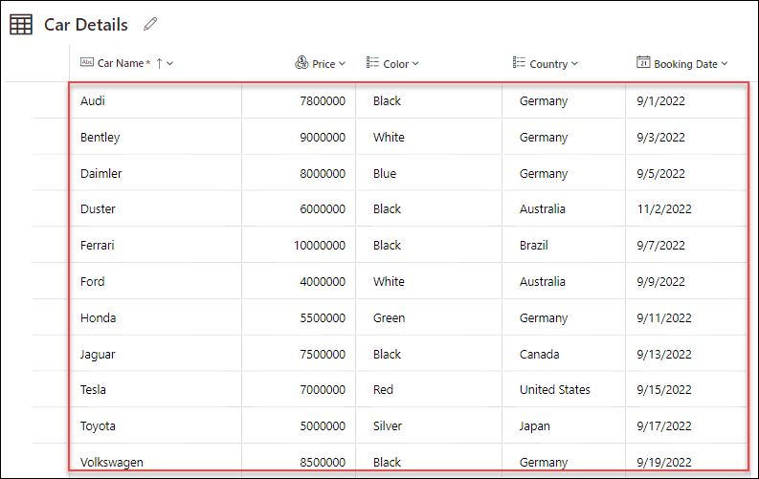The image size is (759, 479).
Task: Click the price 9000000 in Bentley row
Action: [x=323, y=138]
